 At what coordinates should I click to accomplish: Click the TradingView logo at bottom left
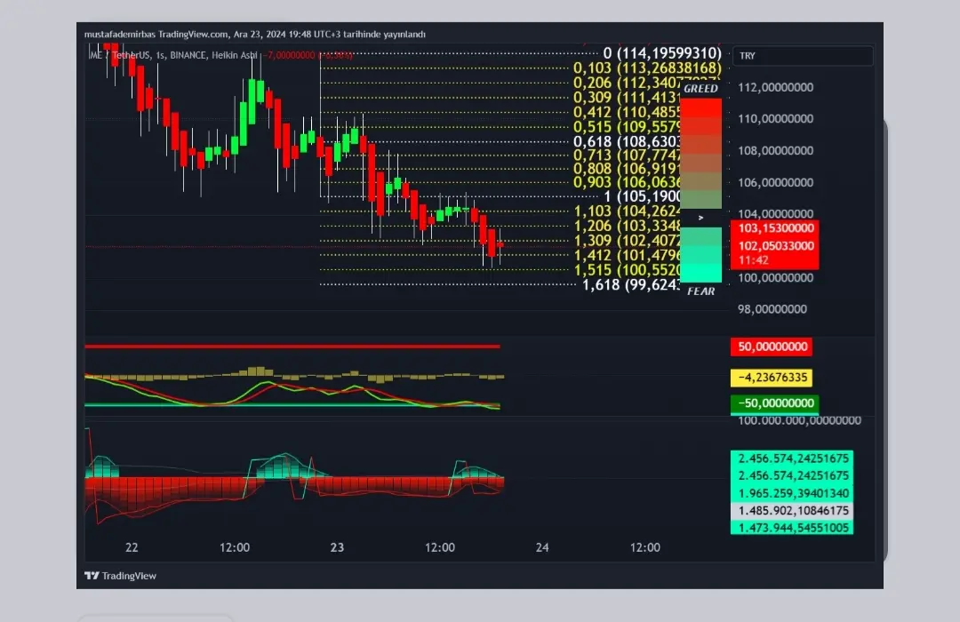120,576
